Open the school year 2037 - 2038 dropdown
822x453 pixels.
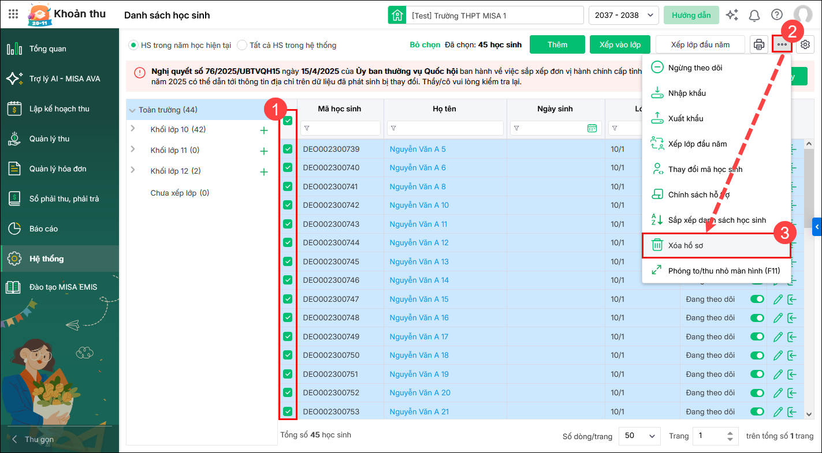click(623, 15)
